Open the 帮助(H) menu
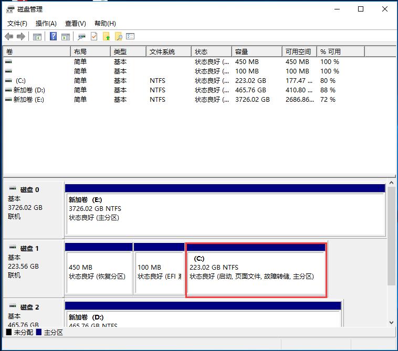Image resolution: width=398 pixels, height=351 pixels. coord(105,24)
